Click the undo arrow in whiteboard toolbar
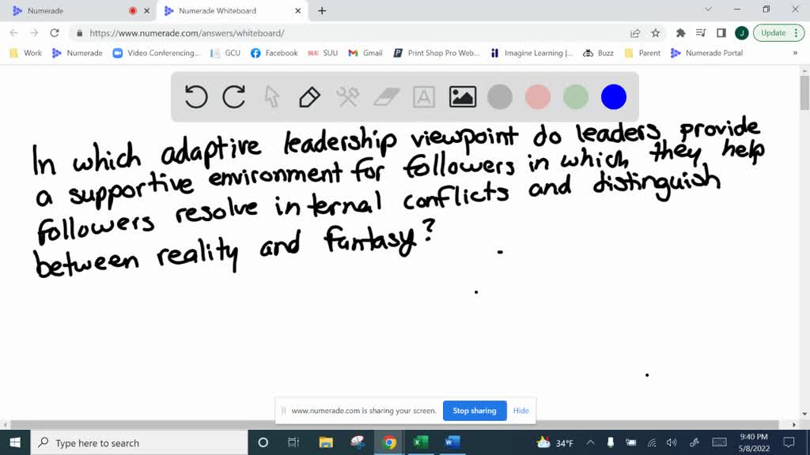Screen dimensions: 810x455 coord(196,97)
